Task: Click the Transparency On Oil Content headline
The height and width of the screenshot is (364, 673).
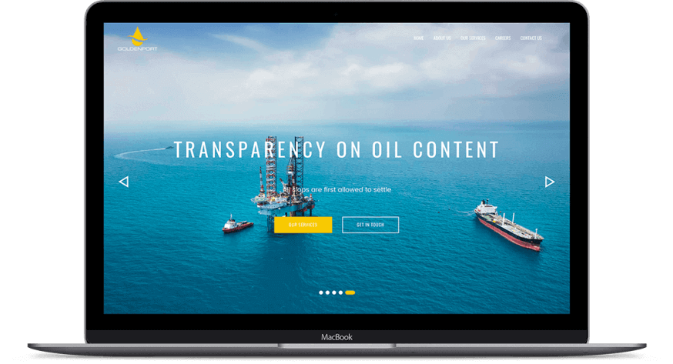Action: click(x=336, y=149)
